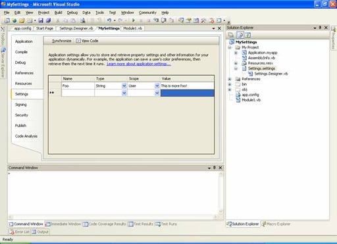Expand the bin folder node

point(230,84)
